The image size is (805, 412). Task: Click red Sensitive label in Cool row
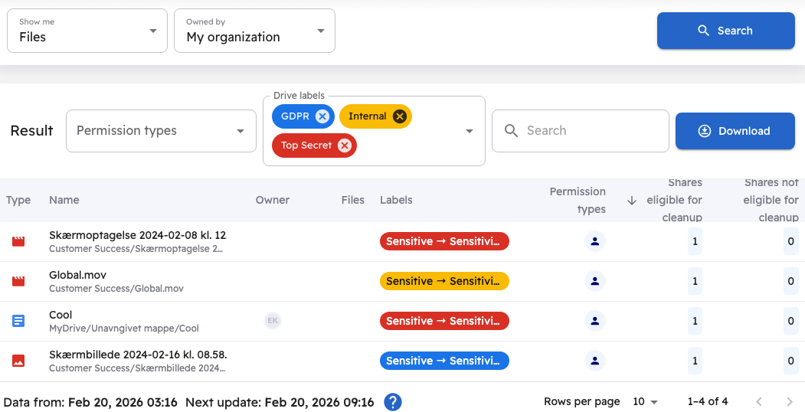444,321
